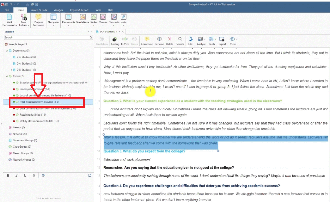This screenshot has width=330, height=202.
Task: Collapse the Codes tree node
Action: [x=7, y=76]
